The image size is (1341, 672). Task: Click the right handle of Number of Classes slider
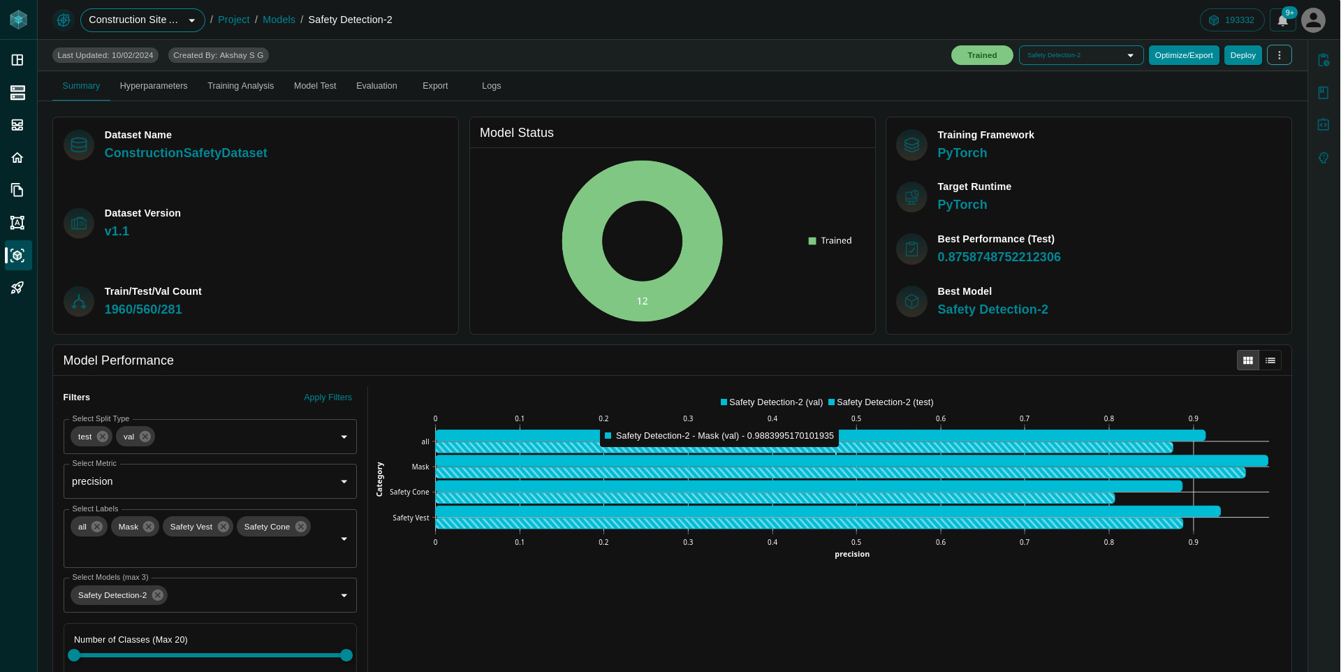pos(346,655)
